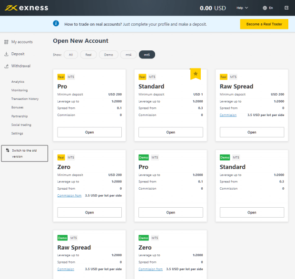Click the Deposit download icon

[x=6, y=54]
